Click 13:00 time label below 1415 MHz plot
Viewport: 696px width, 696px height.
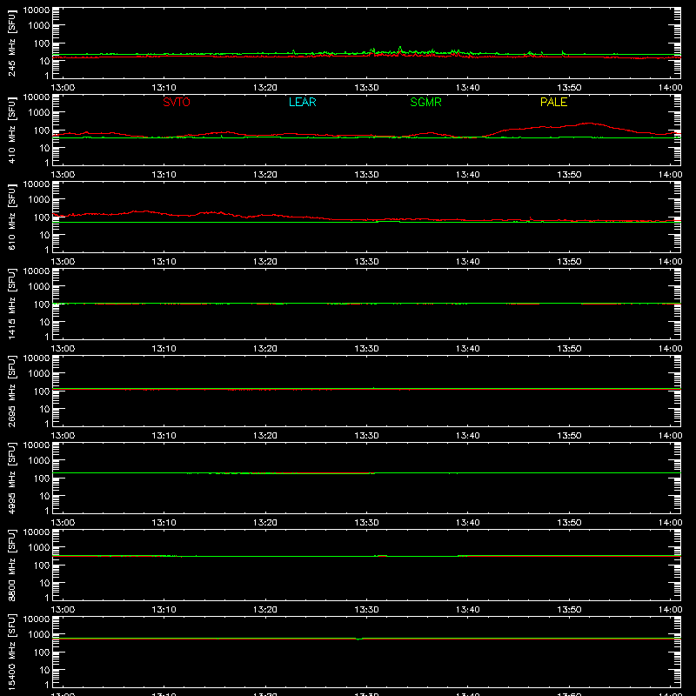pos(63,349)
